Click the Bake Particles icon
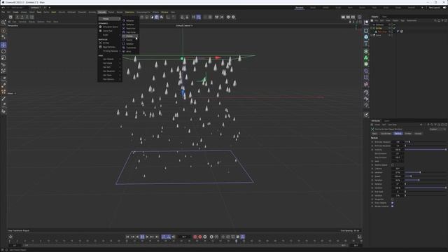448x252 pixels. pos(100,47)
